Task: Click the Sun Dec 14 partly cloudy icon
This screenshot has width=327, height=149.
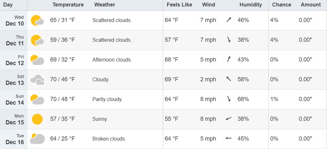Action: 37,99
